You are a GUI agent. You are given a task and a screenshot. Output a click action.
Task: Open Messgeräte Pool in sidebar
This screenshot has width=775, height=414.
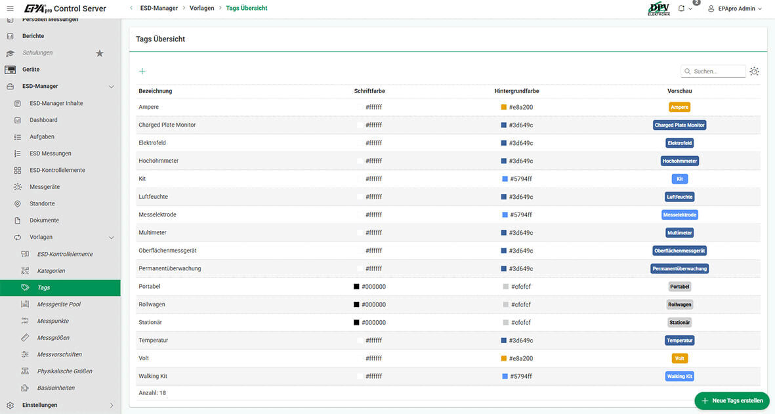click(59, 304)
